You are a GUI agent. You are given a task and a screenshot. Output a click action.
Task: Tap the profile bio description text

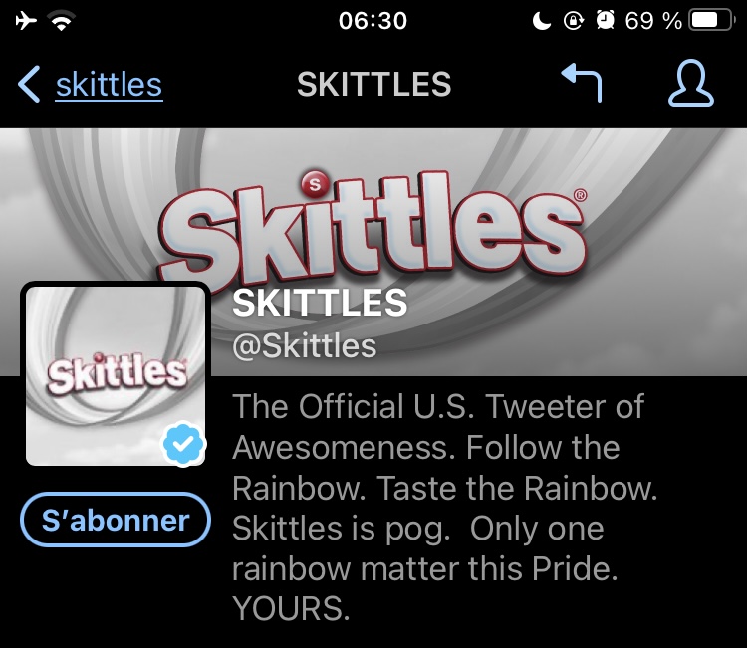445,507
